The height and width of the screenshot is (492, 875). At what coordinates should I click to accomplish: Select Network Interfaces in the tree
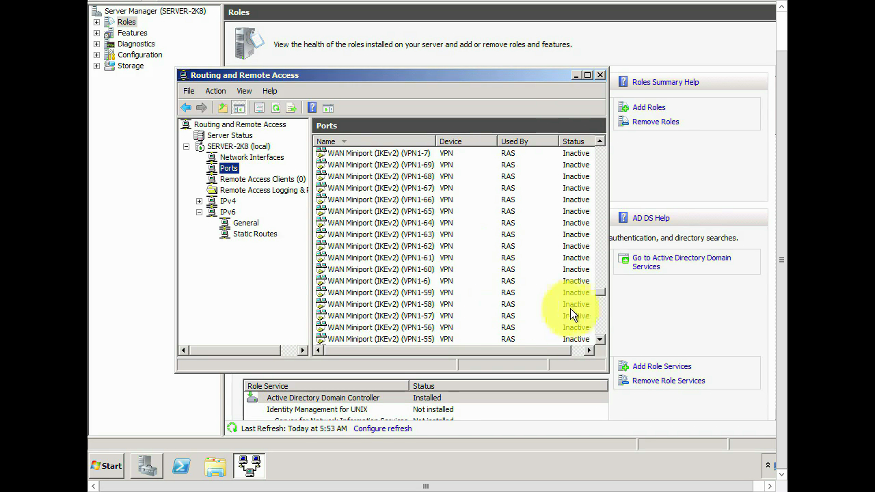coord(252,157)
